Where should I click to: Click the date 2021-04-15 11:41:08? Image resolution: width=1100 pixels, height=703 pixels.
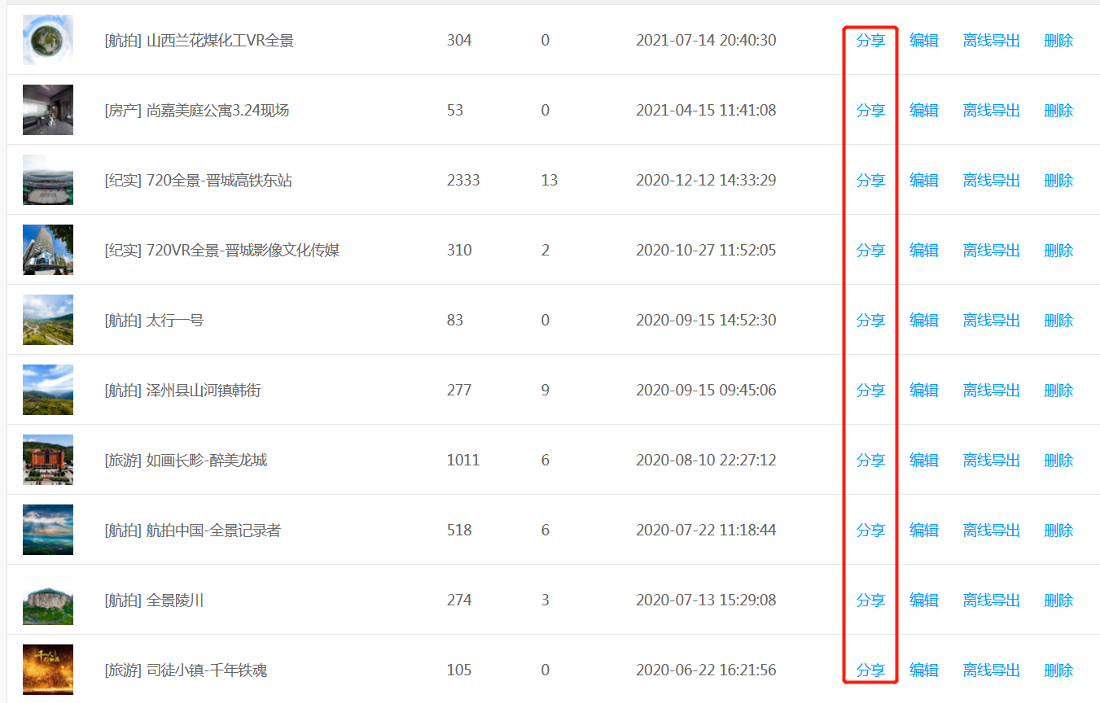[x=706, y=111]
